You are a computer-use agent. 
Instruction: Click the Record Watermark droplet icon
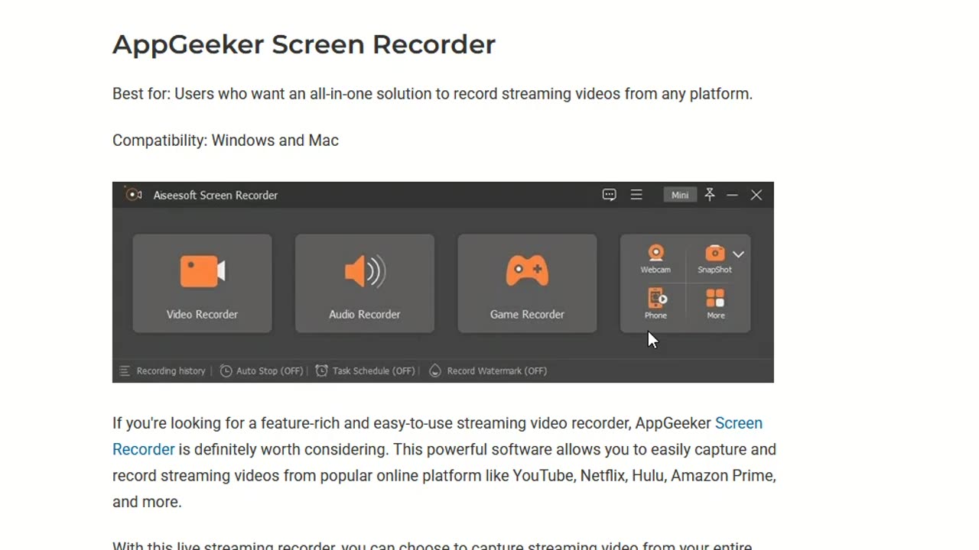click(435, 370)
